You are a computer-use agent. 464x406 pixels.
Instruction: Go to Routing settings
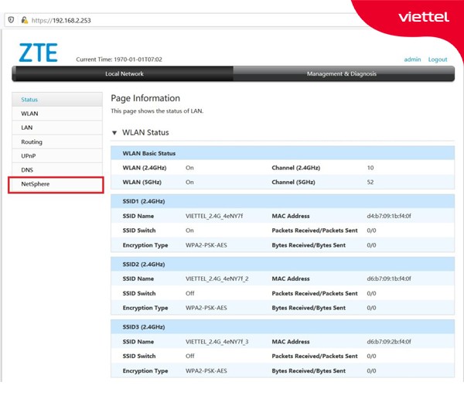[x=57, y=142]
